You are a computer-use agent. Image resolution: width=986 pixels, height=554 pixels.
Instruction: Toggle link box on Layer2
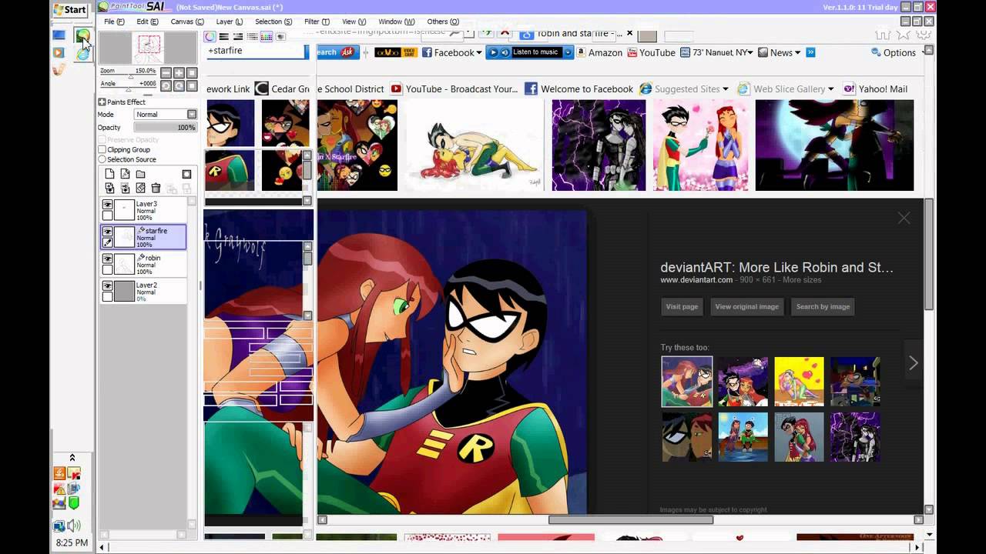pos(107,296)
